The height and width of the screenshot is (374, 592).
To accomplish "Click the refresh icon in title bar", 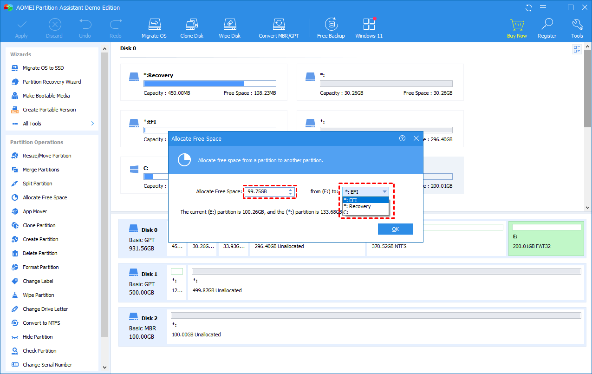I will coord(529,7).
